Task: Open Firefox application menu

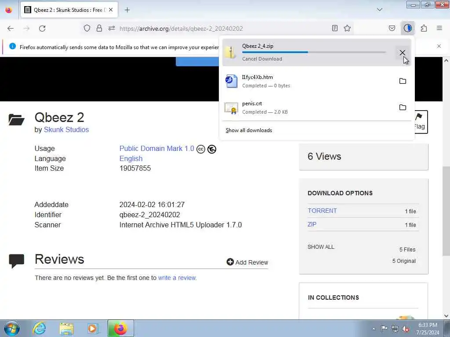Action: 439,28
